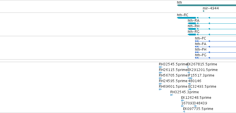236x113 pixels.
Task: Select the hth-RH transcript exon block
Action: coord(192,29)
